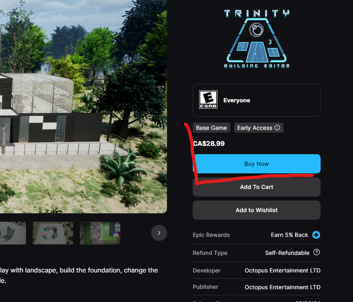Open the green and pink thumbnail
The height and width of the screenshot is (302, 353).
(100, 233)
